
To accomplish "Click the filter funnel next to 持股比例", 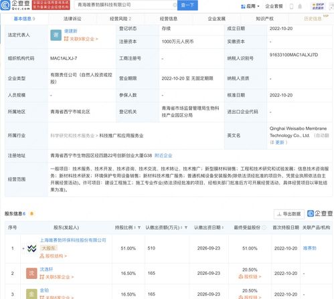I will 139,227.
